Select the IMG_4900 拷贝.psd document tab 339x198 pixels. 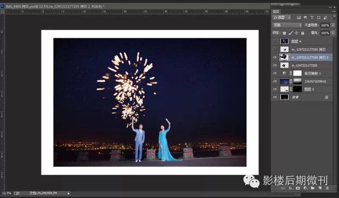pyautogui.click(x=55, y=6)
